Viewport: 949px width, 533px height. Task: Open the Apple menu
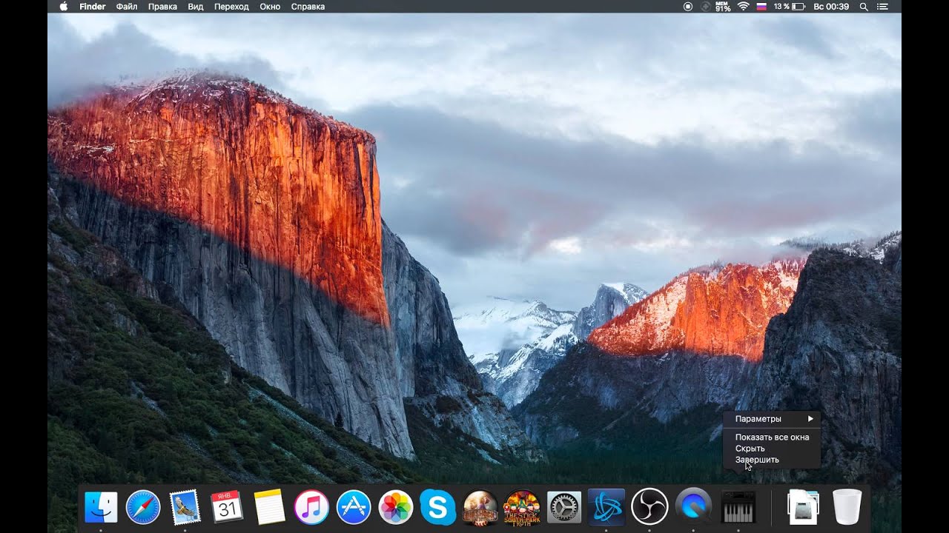click(x=63, y=6)
